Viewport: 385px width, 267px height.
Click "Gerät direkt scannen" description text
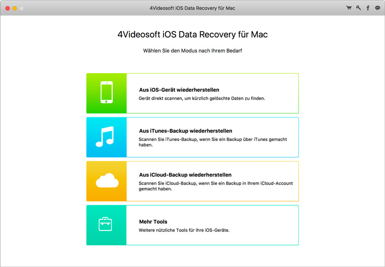click(202, 98)
